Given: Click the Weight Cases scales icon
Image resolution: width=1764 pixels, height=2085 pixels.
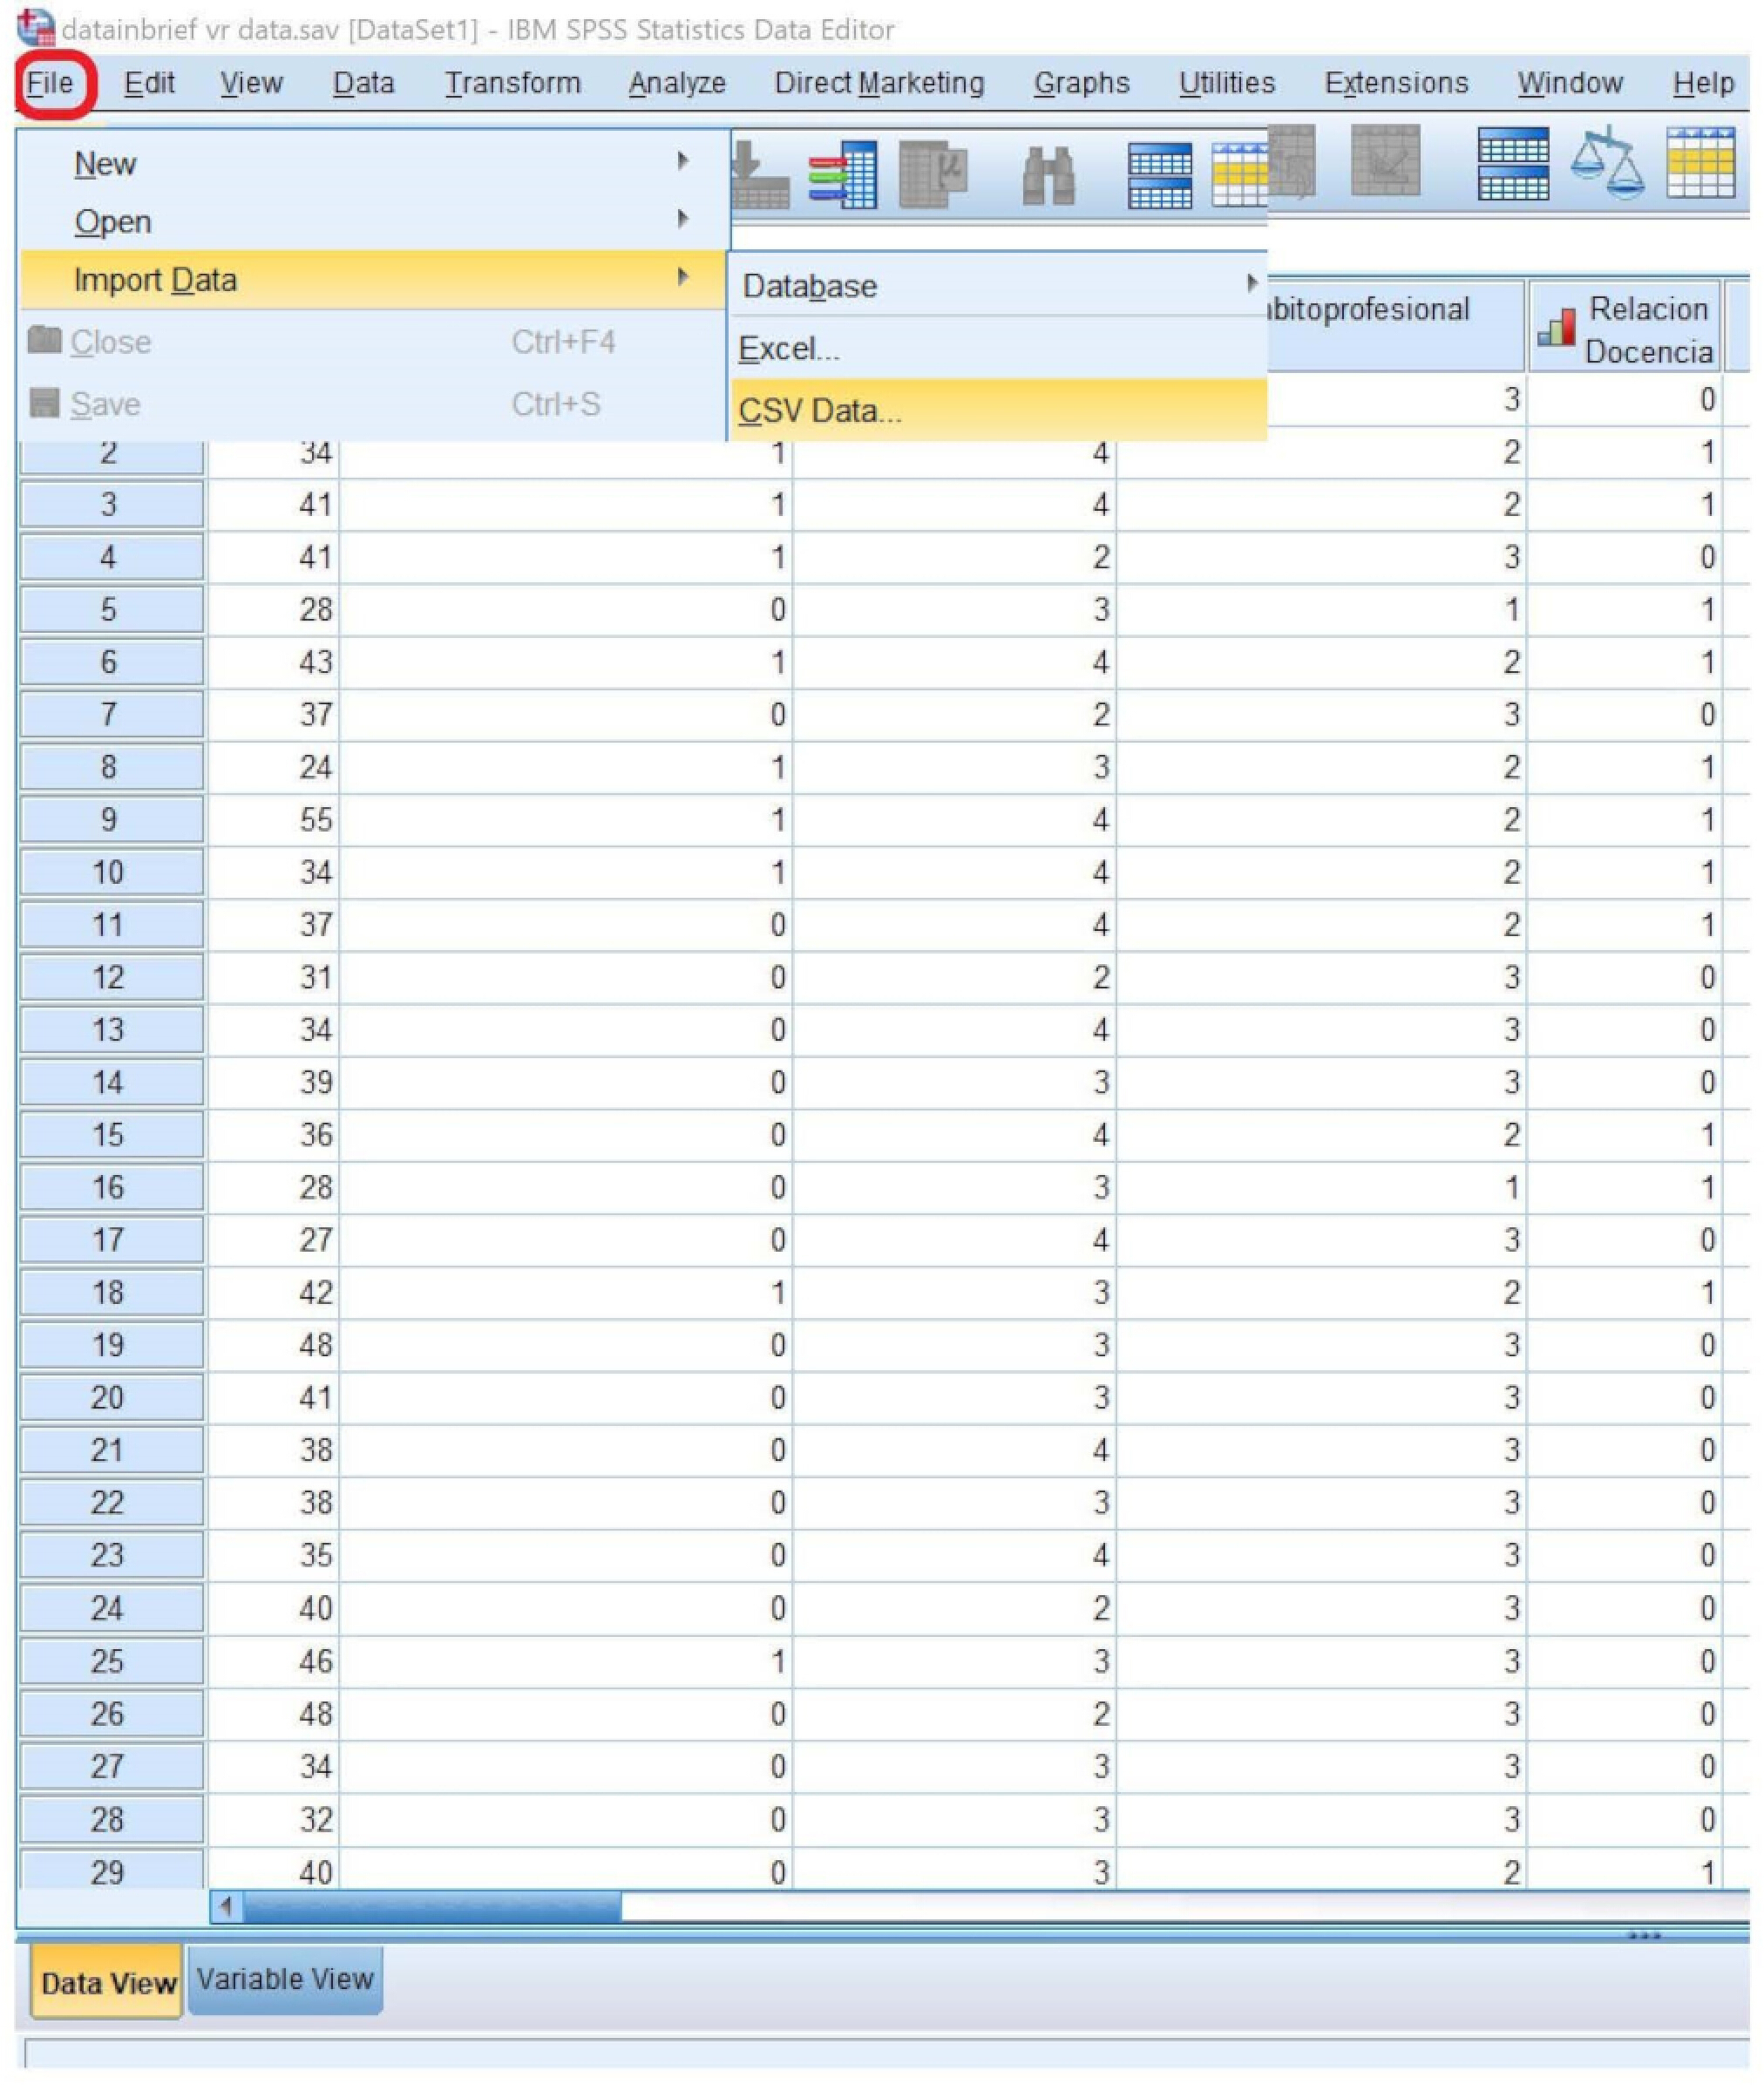Looking at the screenshot, I should (x=1607, y=162).
